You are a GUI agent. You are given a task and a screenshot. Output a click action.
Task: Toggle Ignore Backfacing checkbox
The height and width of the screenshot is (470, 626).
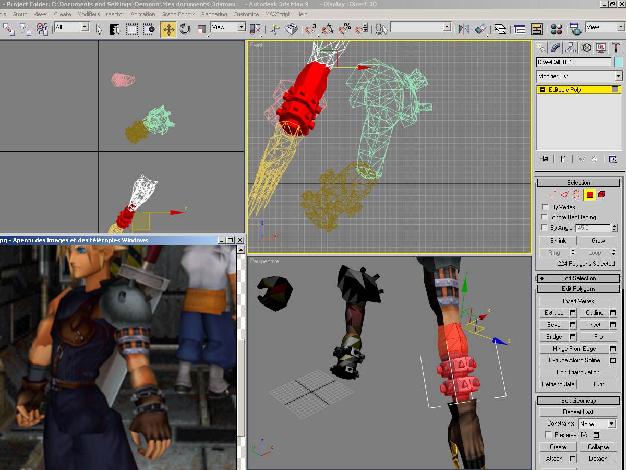coord(545,217)
